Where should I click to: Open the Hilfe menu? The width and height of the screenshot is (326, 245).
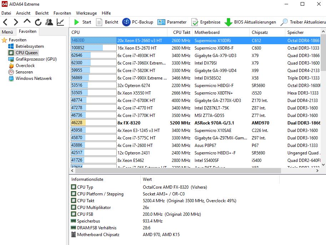tap(106, 13)
